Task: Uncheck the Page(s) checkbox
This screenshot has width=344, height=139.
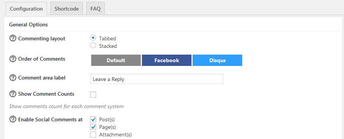Action: (x=93, y=127)
